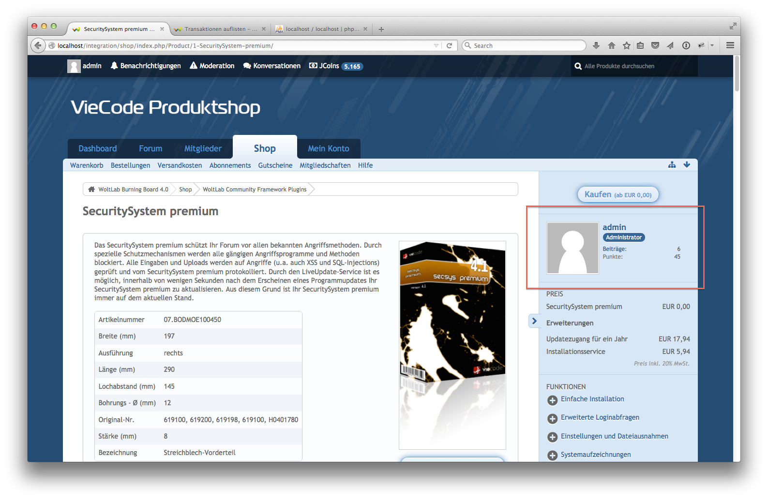Image resolution: width=768 pixels, height=500 pixels.
Task: Open the Gutscheine link in the submenu
Action: pos(275,165)
